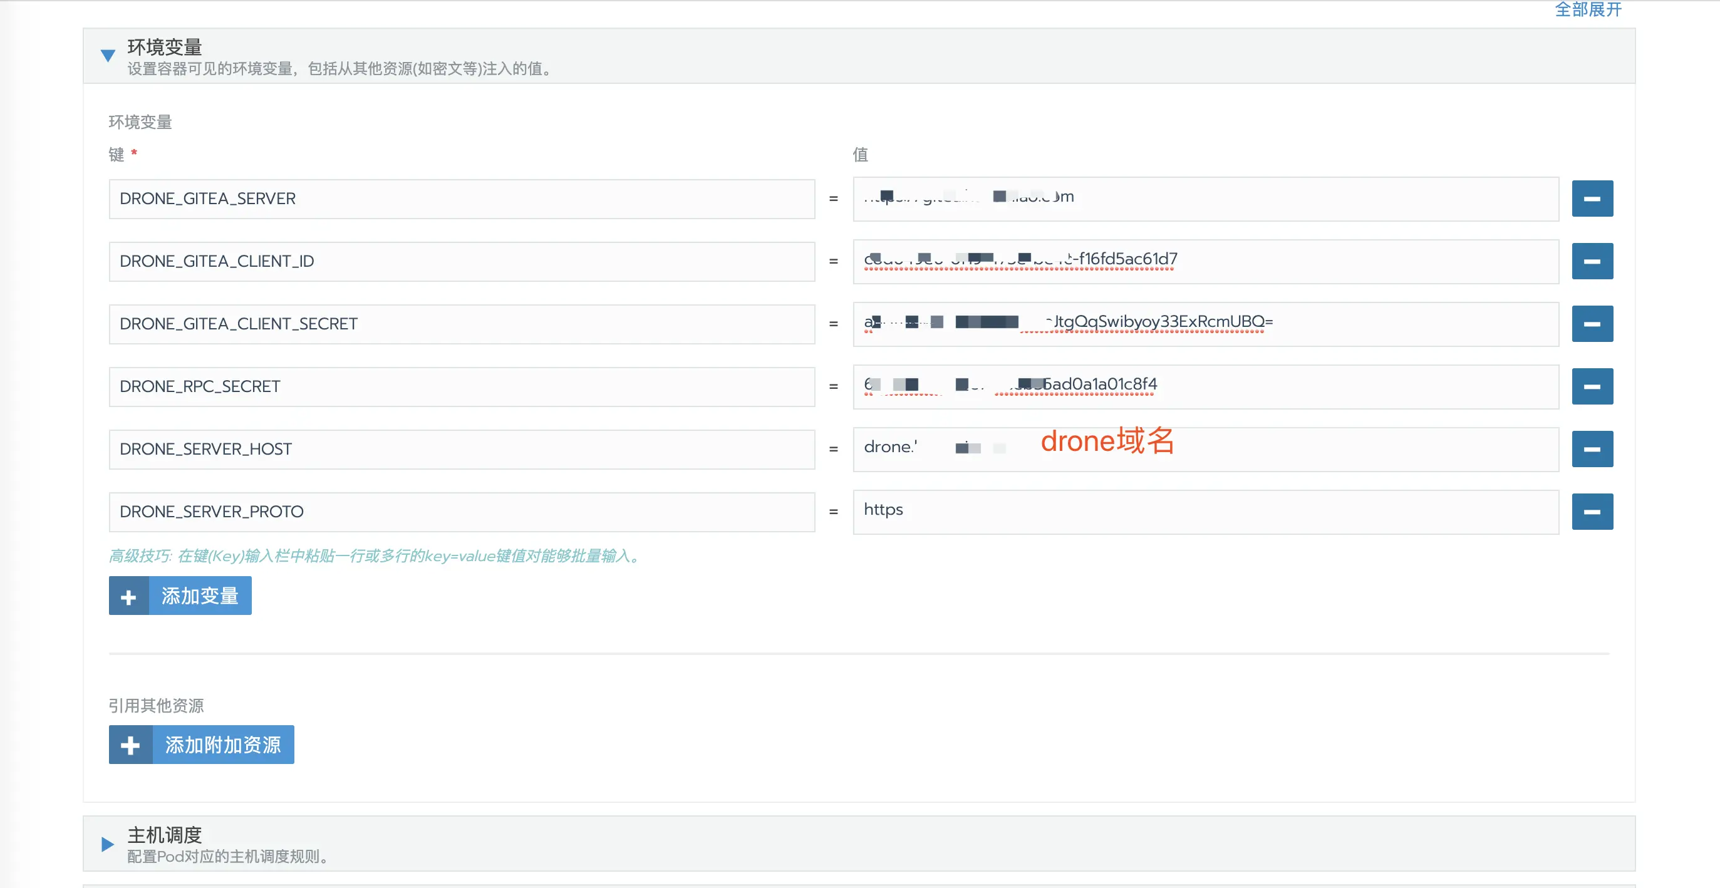Expand the 主机调度 section

pos(108,844)
